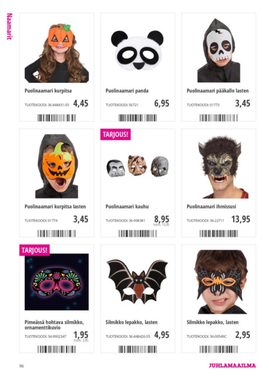Click the Naamarit section label
The width and height of the screenshot is (269, 381).
[9, 26]
